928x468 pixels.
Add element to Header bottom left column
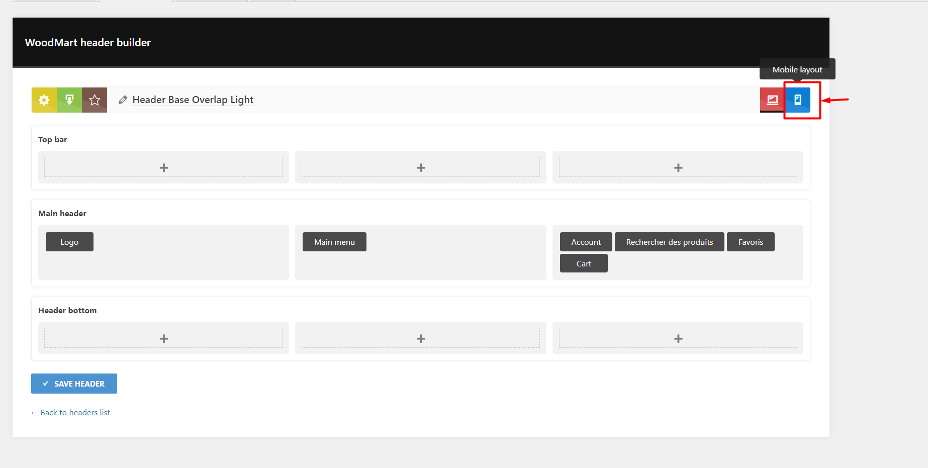pos(163,338)
